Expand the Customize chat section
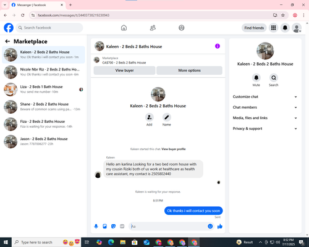Image resolution: width=309 pixels, height=247 pixels. click(265, 97)
